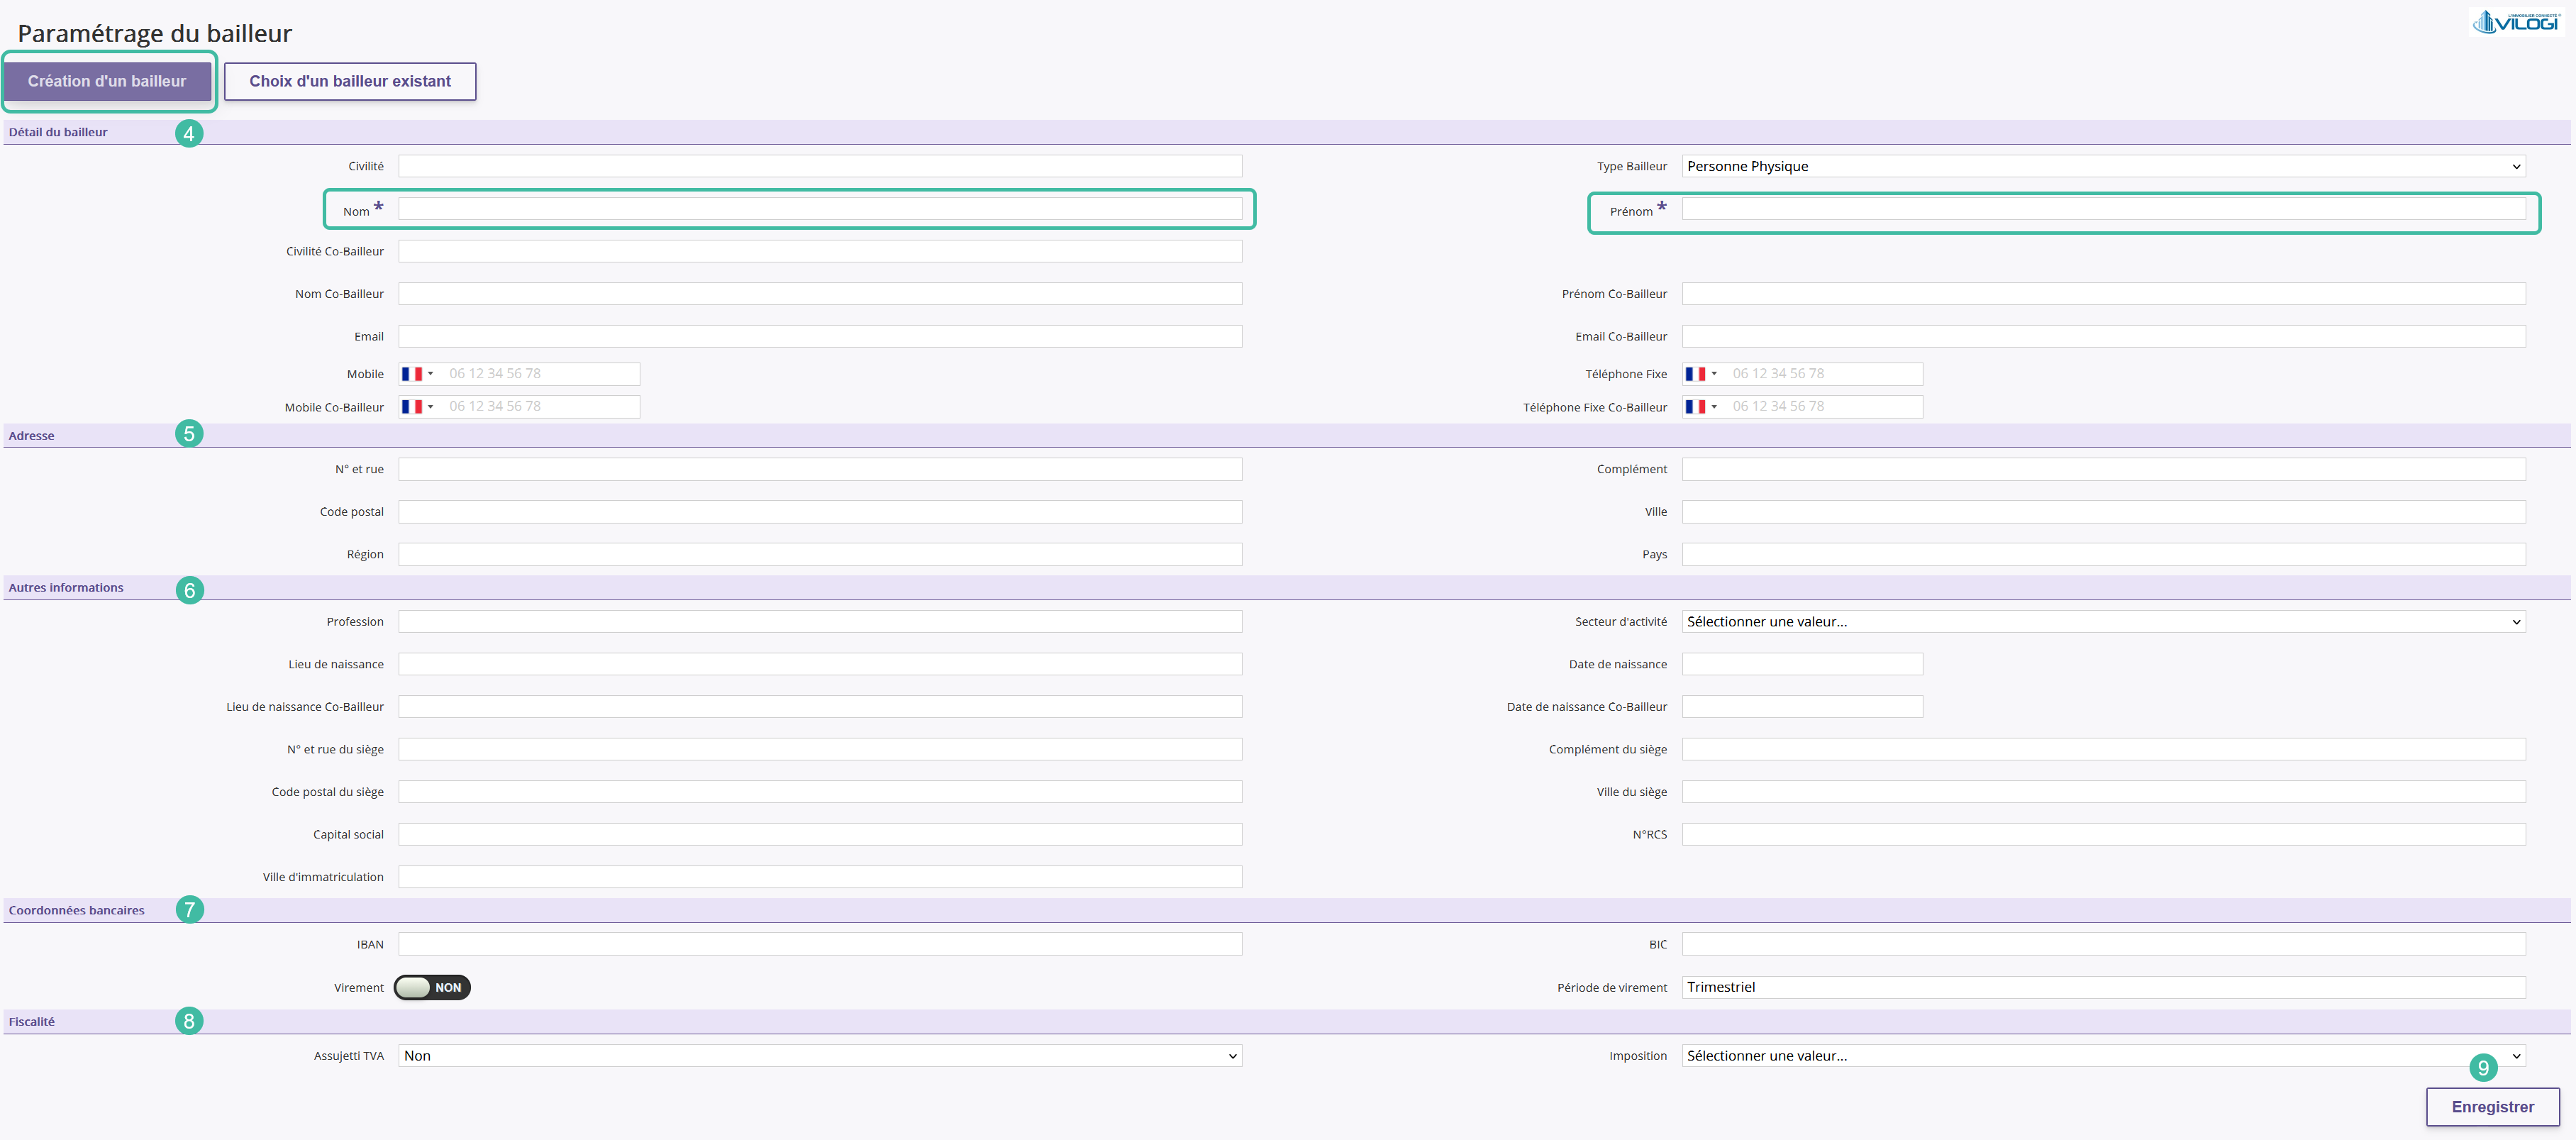The width and height of the screenshot is (2576, 1140).
Task: Click the Complément address field
Action: (2103, 469)
